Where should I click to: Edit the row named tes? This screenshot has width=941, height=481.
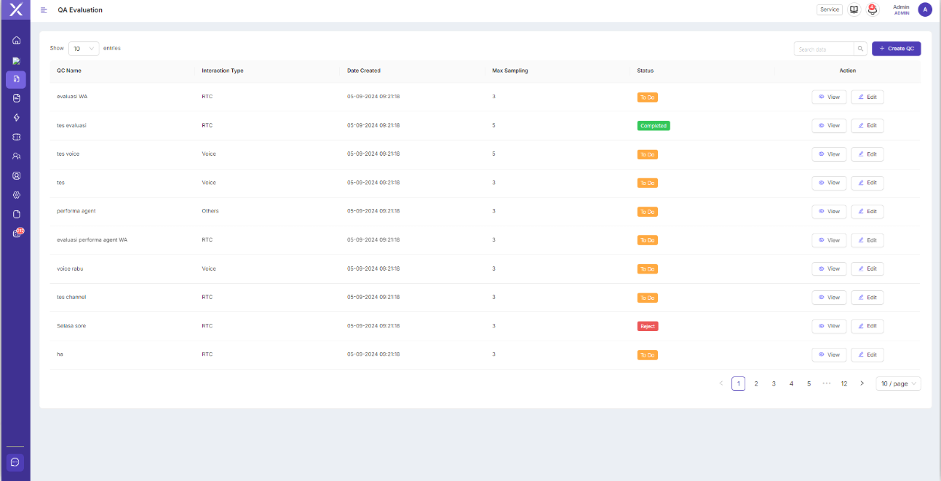(x=867, y=183)
